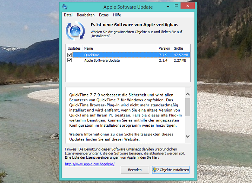Open the Extras menu
The height and width of the screenshot is (183, 252).
tap(104, 15)
